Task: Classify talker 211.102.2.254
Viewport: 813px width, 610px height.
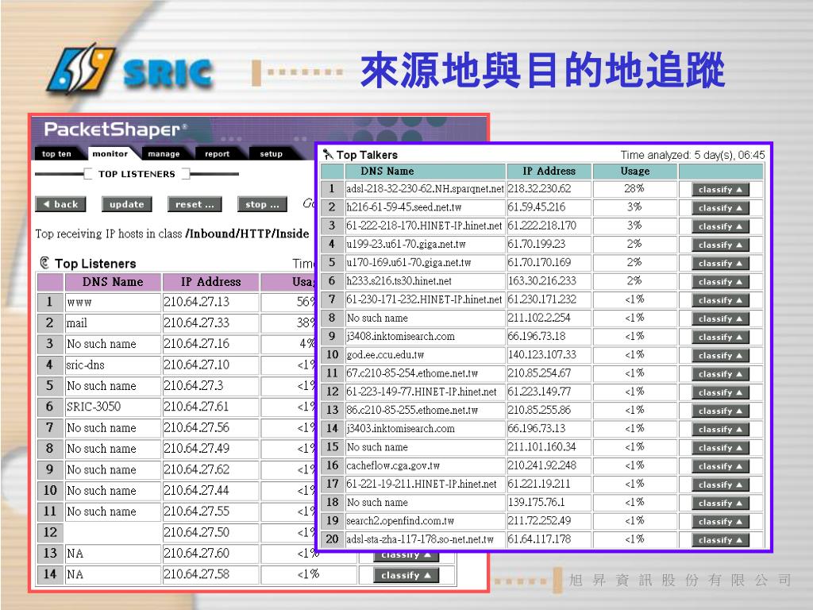Action: [x=720, y=319]
